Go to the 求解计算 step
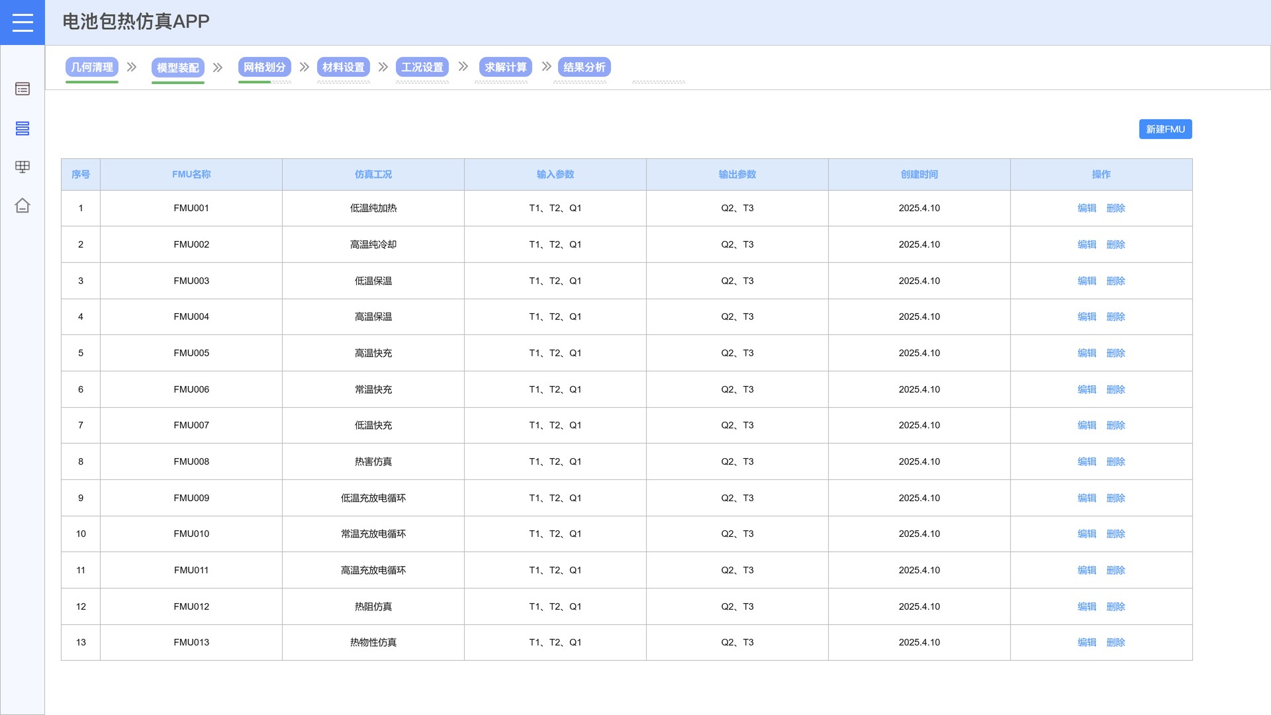 (x=506, y=68)
